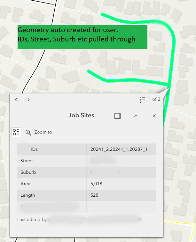Click the Suburb field label

[28, 172]
